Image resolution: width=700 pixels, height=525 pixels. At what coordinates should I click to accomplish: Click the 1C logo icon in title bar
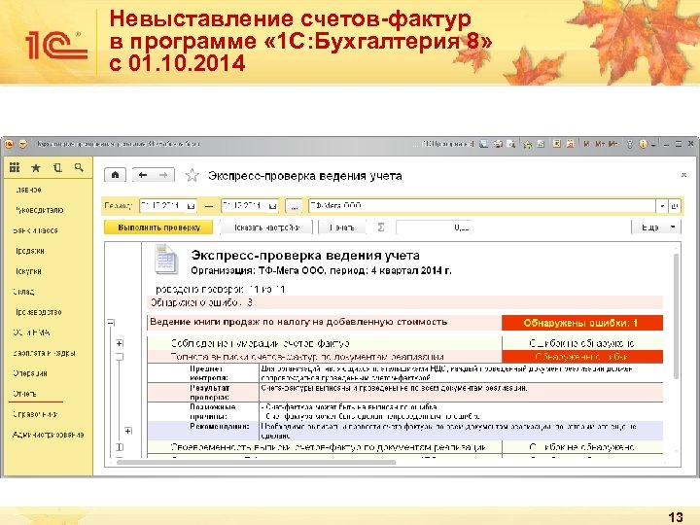[x=10, y=144]
